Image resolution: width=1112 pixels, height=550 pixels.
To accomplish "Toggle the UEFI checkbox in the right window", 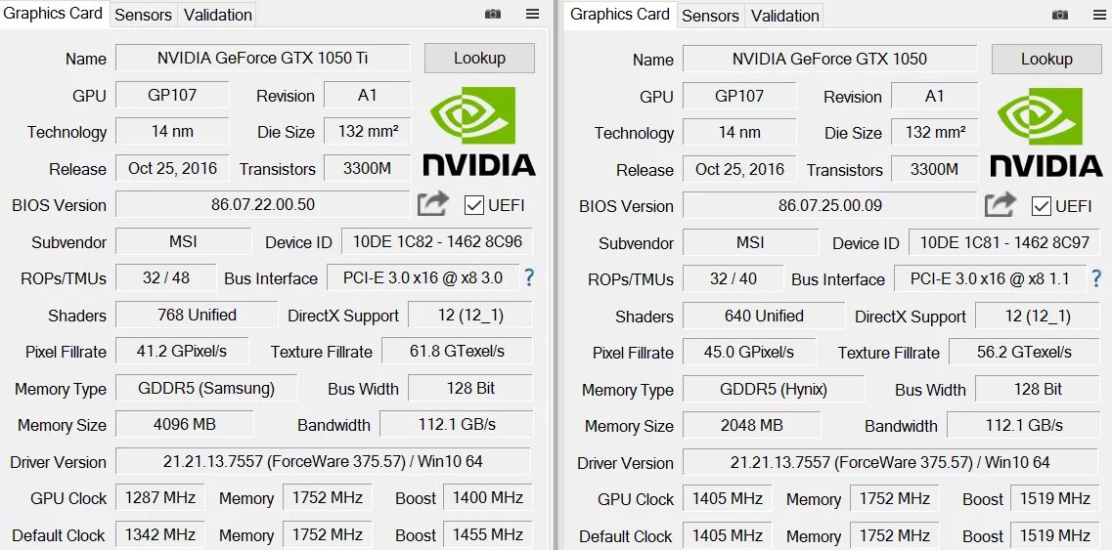I will coord(1041,206).
